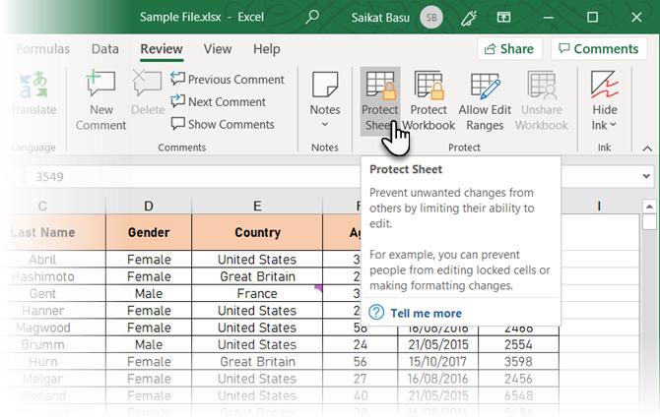Switch to the View tab
This screenshot has width=660, height=418.
click(x=217, y=48)
